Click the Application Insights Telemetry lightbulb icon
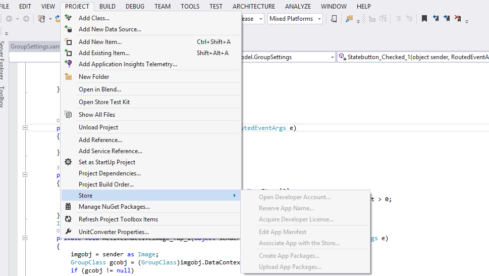This screenshot has width=489, height=276. [69, 64]
